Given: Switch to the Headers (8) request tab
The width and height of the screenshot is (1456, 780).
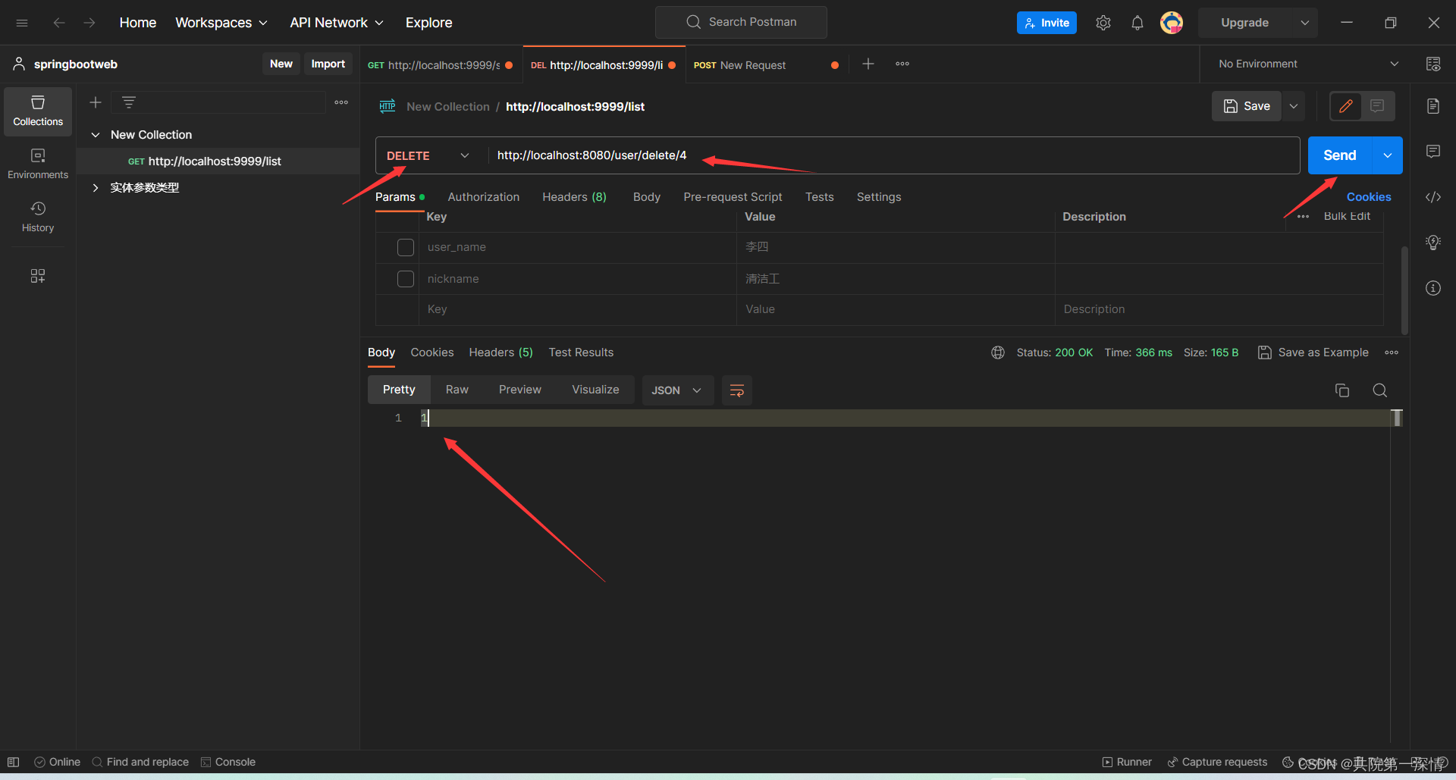Looking at the screenshot, I should pos(574,197).
